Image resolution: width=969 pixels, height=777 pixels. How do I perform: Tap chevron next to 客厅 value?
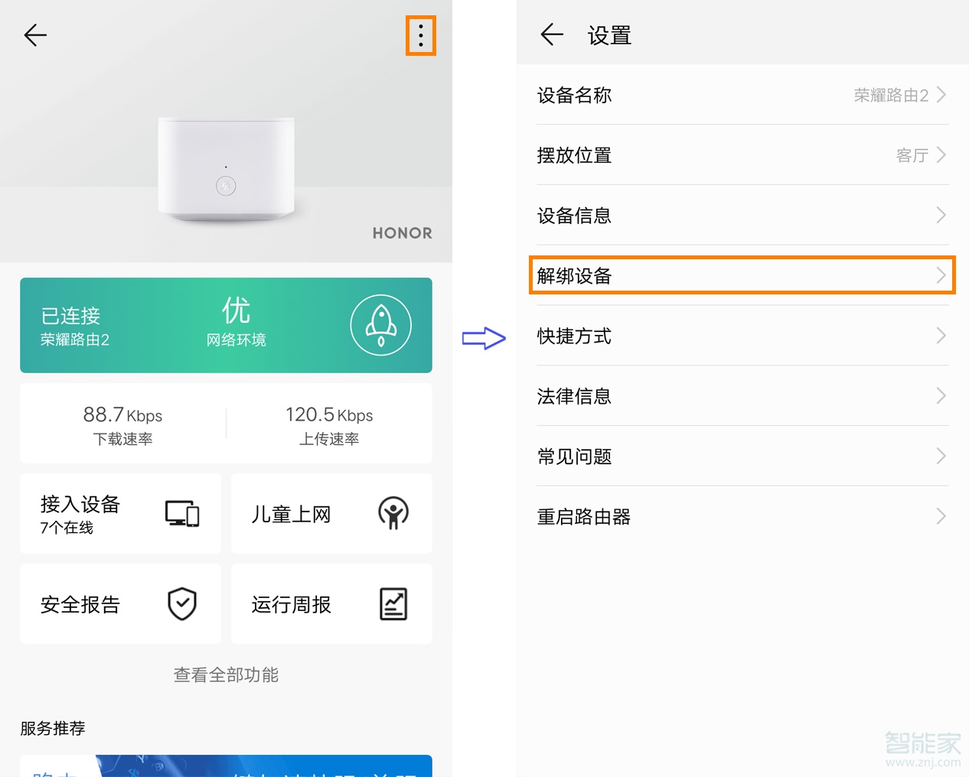(941, 155)
